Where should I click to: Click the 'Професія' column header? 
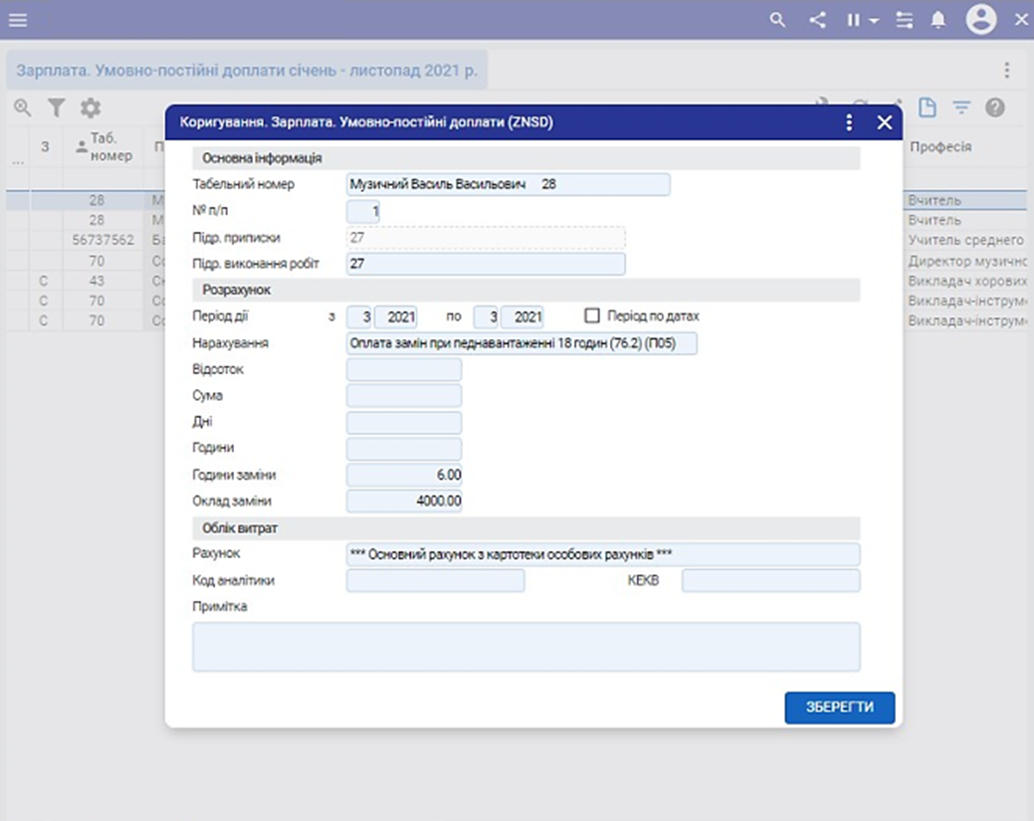[939, 147]
